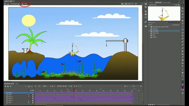Open a new library panel
189x106 pixels.
click(x=179, y=5)
